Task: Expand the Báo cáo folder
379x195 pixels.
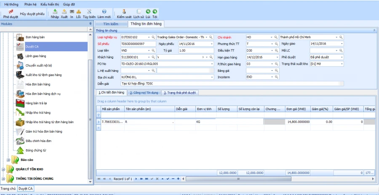Action: pos(8,160)
